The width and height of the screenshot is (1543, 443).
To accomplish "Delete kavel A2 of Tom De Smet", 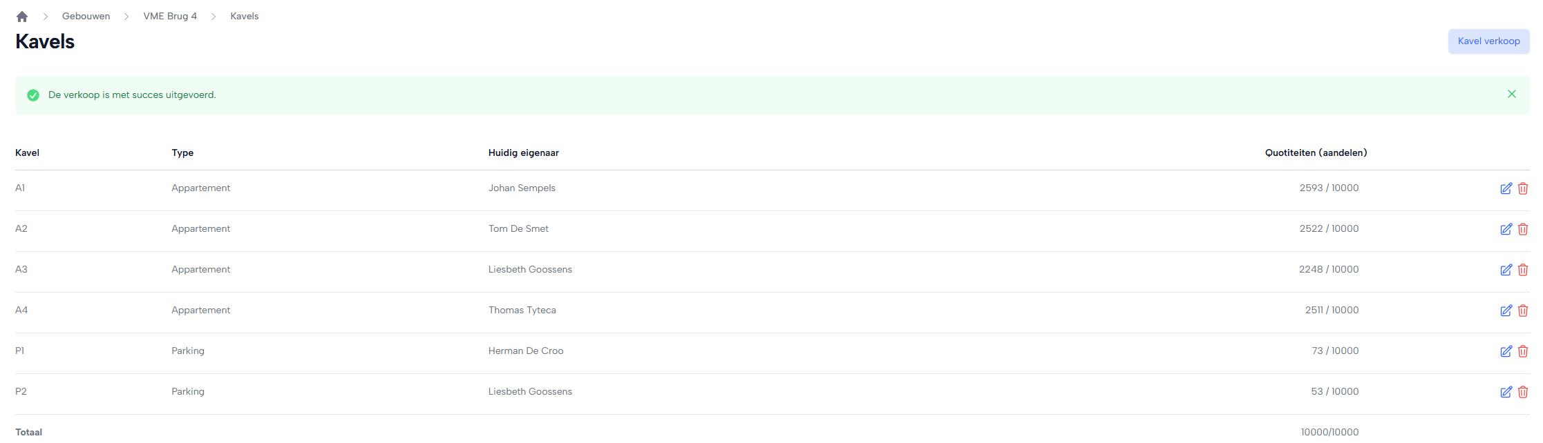I will click(x=1522, y=229).
